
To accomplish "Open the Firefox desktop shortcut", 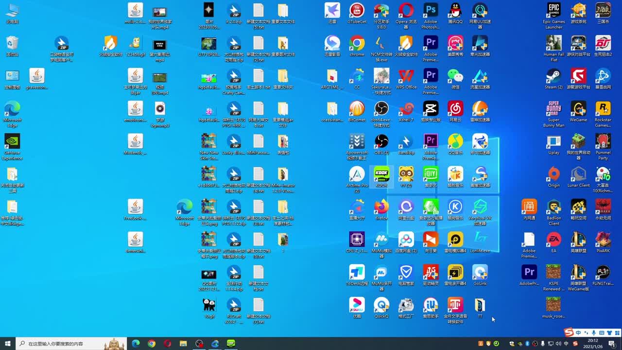I will pyautogui.click(x=381, y=207).
